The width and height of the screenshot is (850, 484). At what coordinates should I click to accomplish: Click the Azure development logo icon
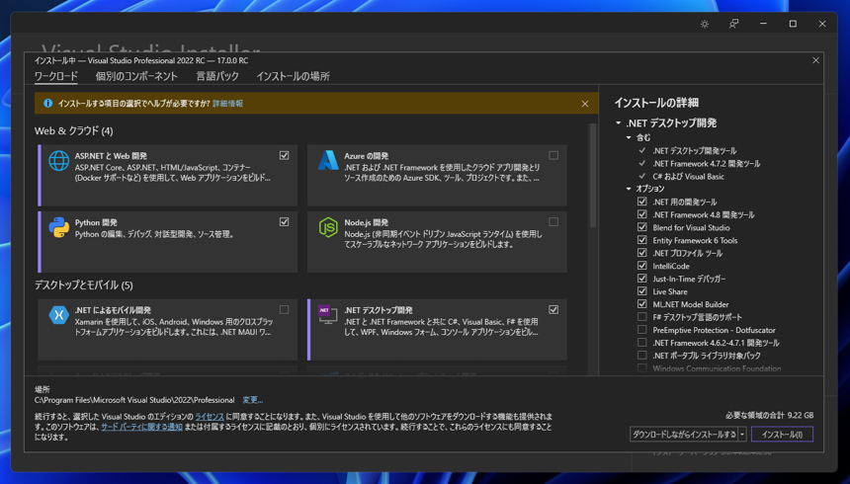coord(328,160)
